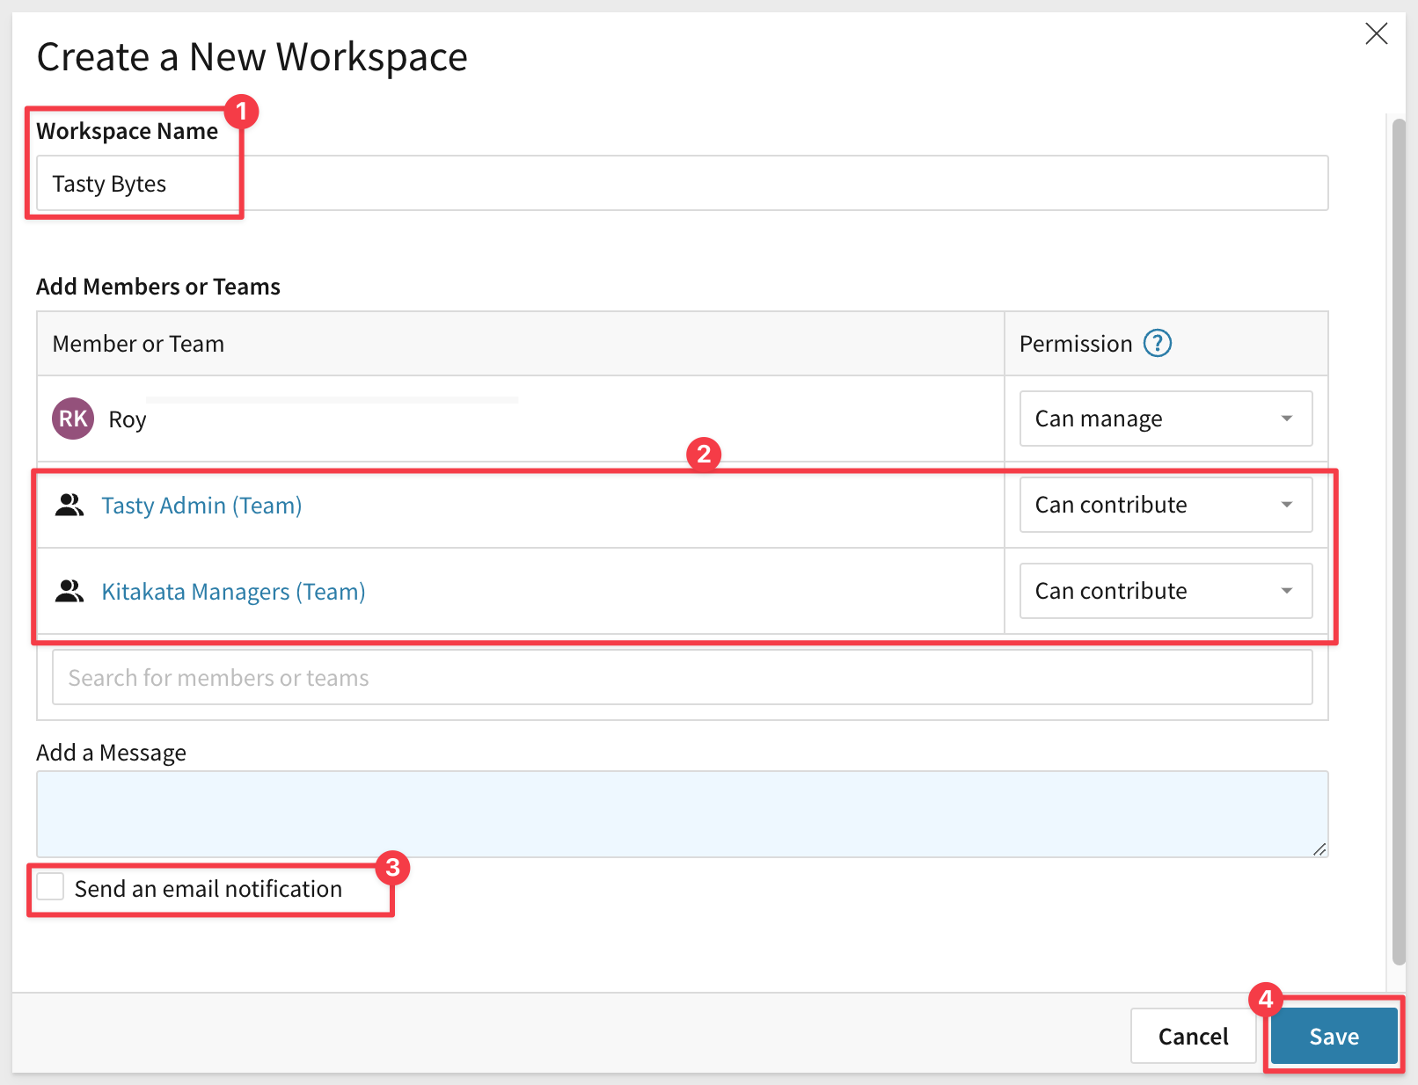Click into the Add a Message text area
Image resolution: width=1418 pixels, height=1085 pixels.
click(681, 814)
